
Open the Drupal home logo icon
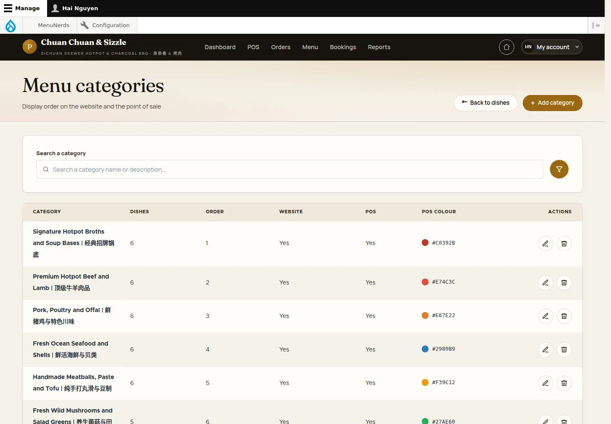11,25
